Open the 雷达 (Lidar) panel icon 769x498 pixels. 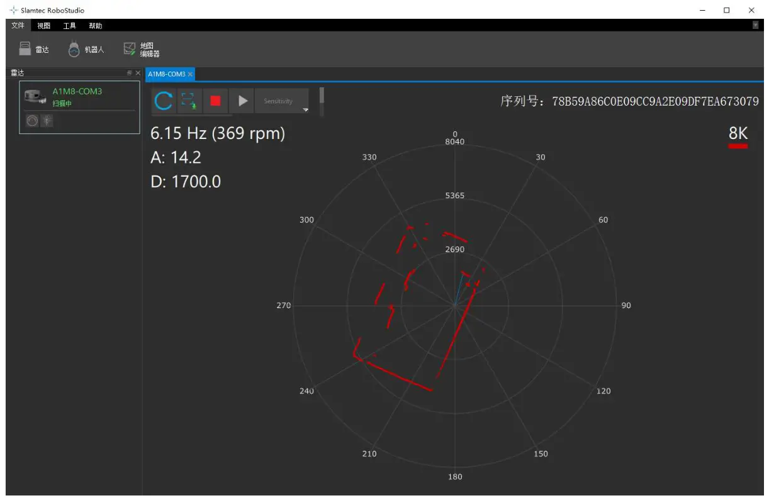[26, 48]
